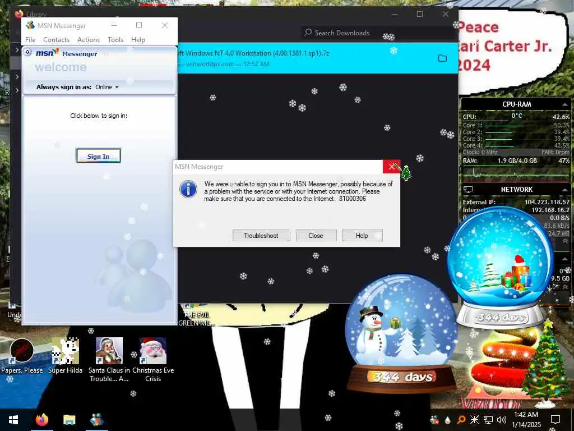
Task: Expand the second sidebar arrow in Library window
Action: click(x=17, y=77)
